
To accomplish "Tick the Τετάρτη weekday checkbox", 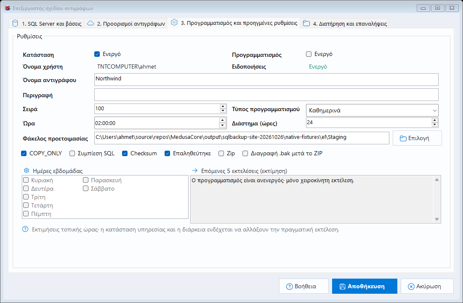I will pyautogui.click(x=26, y=205).
